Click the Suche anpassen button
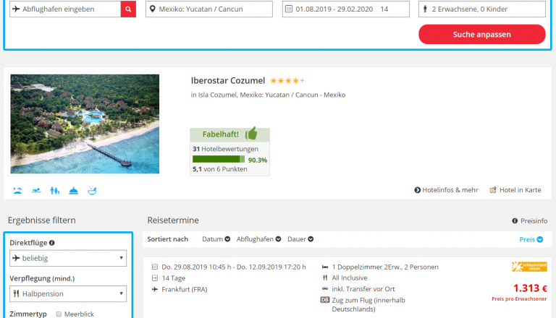The image size is (556, 318). 482,35
